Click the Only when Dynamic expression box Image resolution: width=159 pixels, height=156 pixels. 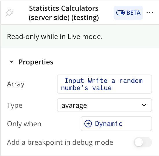click(116, 124)
